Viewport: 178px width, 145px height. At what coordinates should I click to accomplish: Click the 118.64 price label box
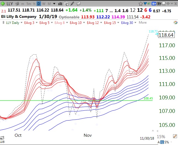[166, 35]
